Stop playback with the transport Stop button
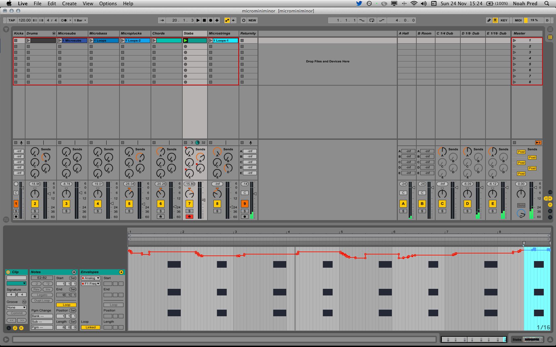This screenshot has height=347, width=556. point(204,20)
